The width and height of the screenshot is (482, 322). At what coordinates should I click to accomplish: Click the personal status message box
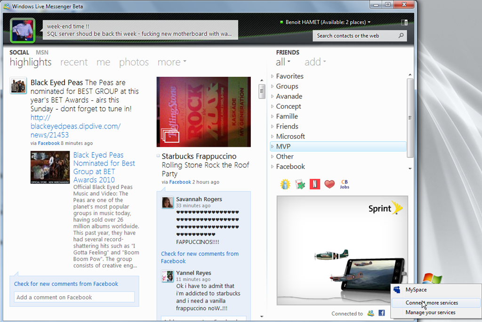tap(140, 30)
